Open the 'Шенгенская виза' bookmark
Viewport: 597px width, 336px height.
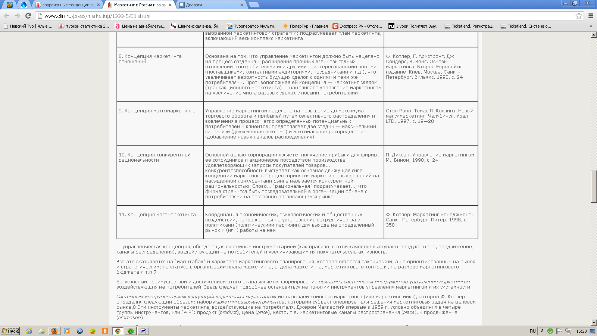pos(196,26)
